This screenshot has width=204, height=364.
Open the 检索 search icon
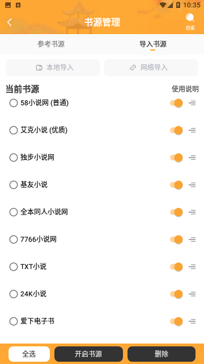190,22
